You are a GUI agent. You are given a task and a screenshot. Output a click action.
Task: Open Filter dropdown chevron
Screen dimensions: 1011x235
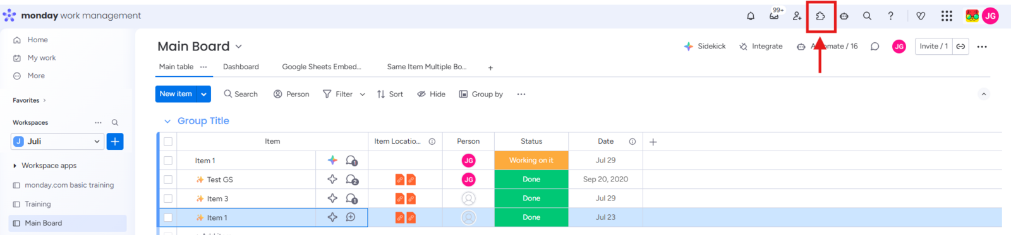pos(363,95)
